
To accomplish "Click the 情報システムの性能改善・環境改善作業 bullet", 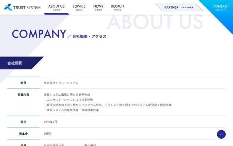I will point(71,110).
